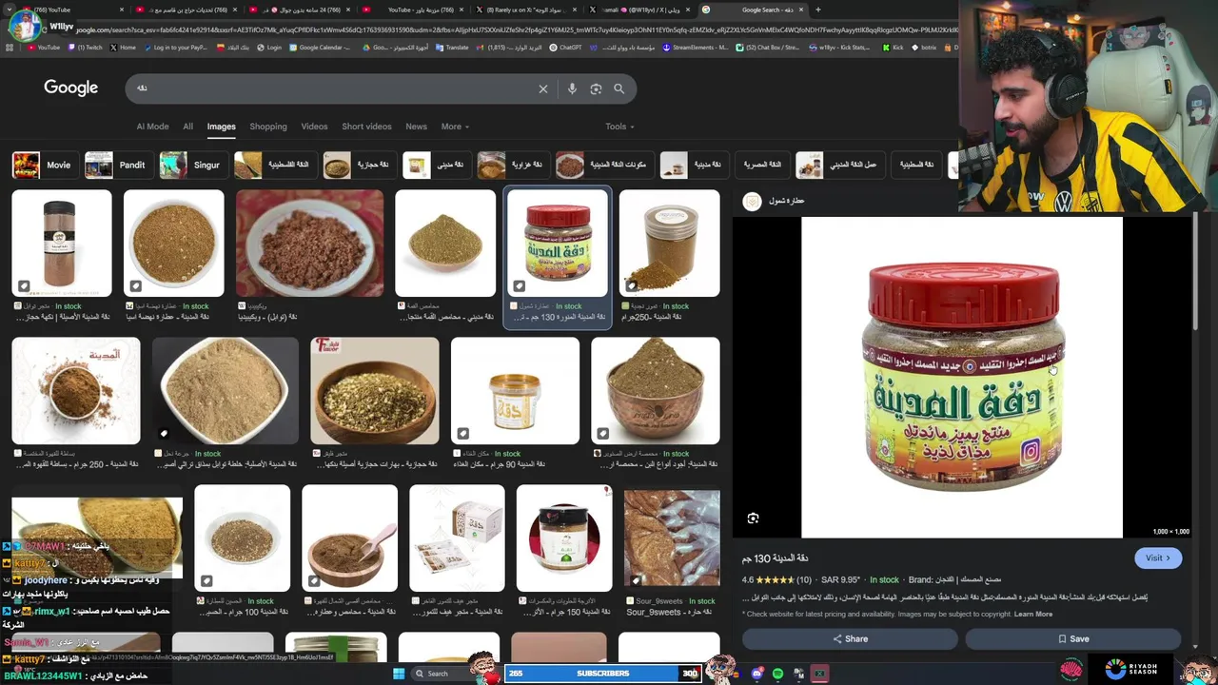Open the StreamElements bookmark

tap(695, 47)
